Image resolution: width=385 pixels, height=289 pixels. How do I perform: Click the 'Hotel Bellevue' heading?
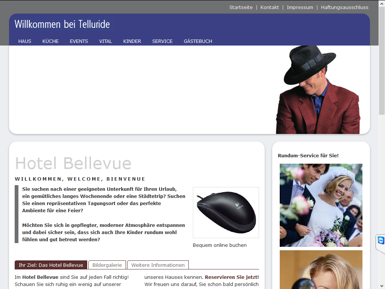73,163
